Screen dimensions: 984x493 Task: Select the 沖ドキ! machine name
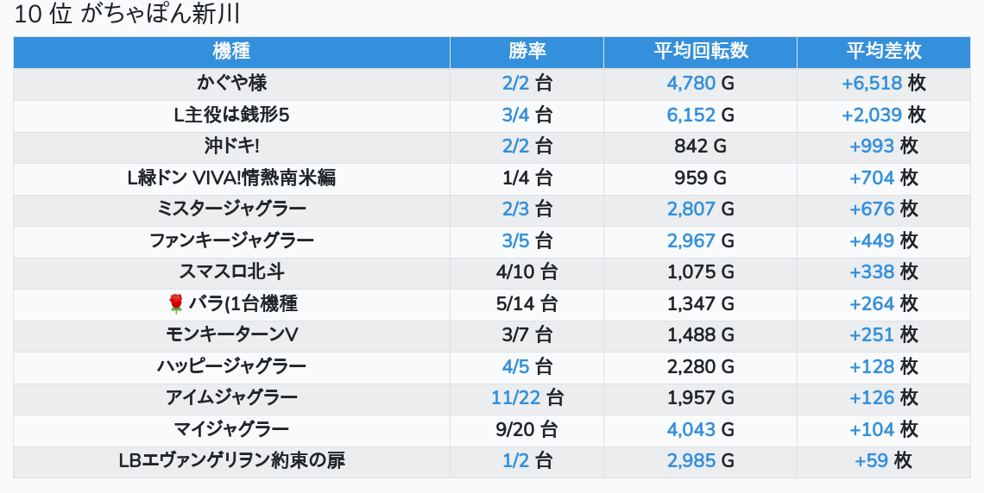coord(231,147)
